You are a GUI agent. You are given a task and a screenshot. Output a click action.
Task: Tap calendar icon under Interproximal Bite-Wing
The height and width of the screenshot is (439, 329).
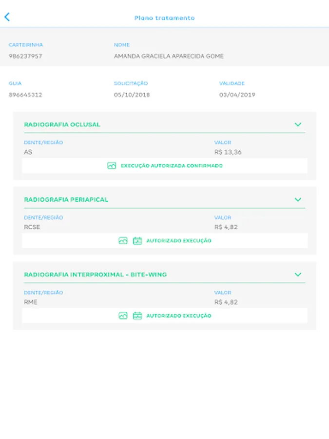pos(137,316)
